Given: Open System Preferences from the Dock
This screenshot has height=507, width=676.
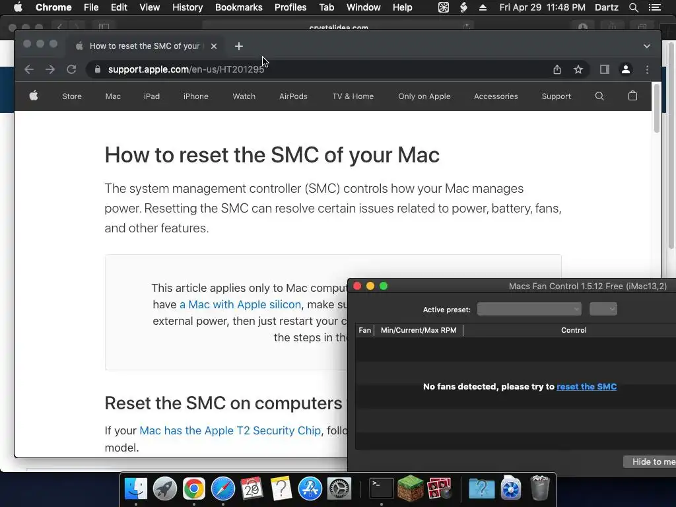Looking at the screenshot, I should coord(339,489).
